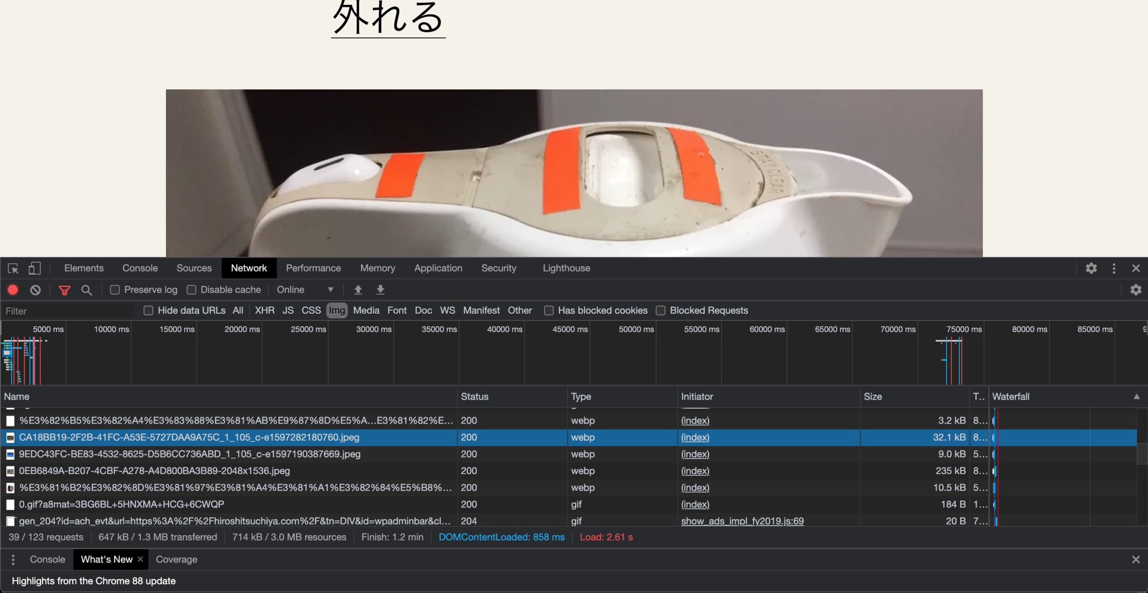Toggle the red filter funnel icon
The height and width of the screenshot is (593, 1148).
click(x=65, y=290)
